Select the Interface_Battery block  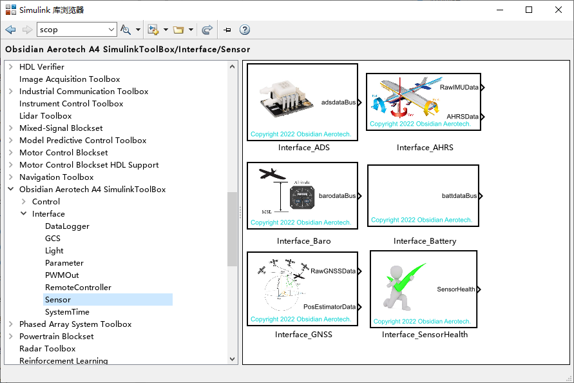point(423,196)
